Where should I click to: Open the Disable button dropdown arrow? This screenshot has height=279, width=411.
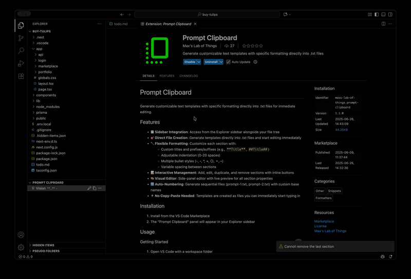point(199,62)
